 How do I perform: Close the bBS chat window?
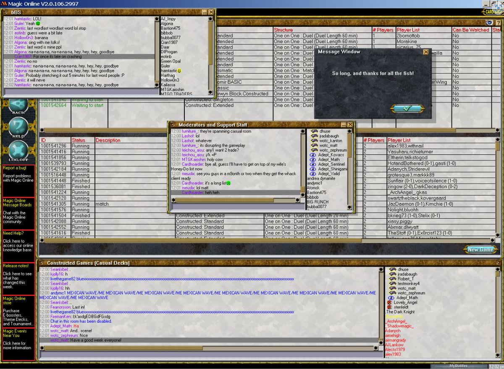click(x=211, y=12)
